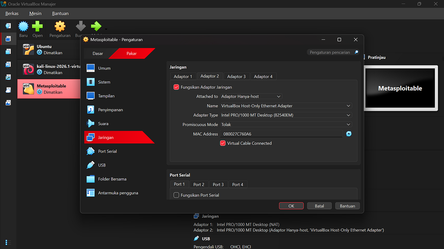Viewport: 444px width, 249px height.
Task: Select the Machines tool icon in the sidebar
Action: click(x=8, y=39)
